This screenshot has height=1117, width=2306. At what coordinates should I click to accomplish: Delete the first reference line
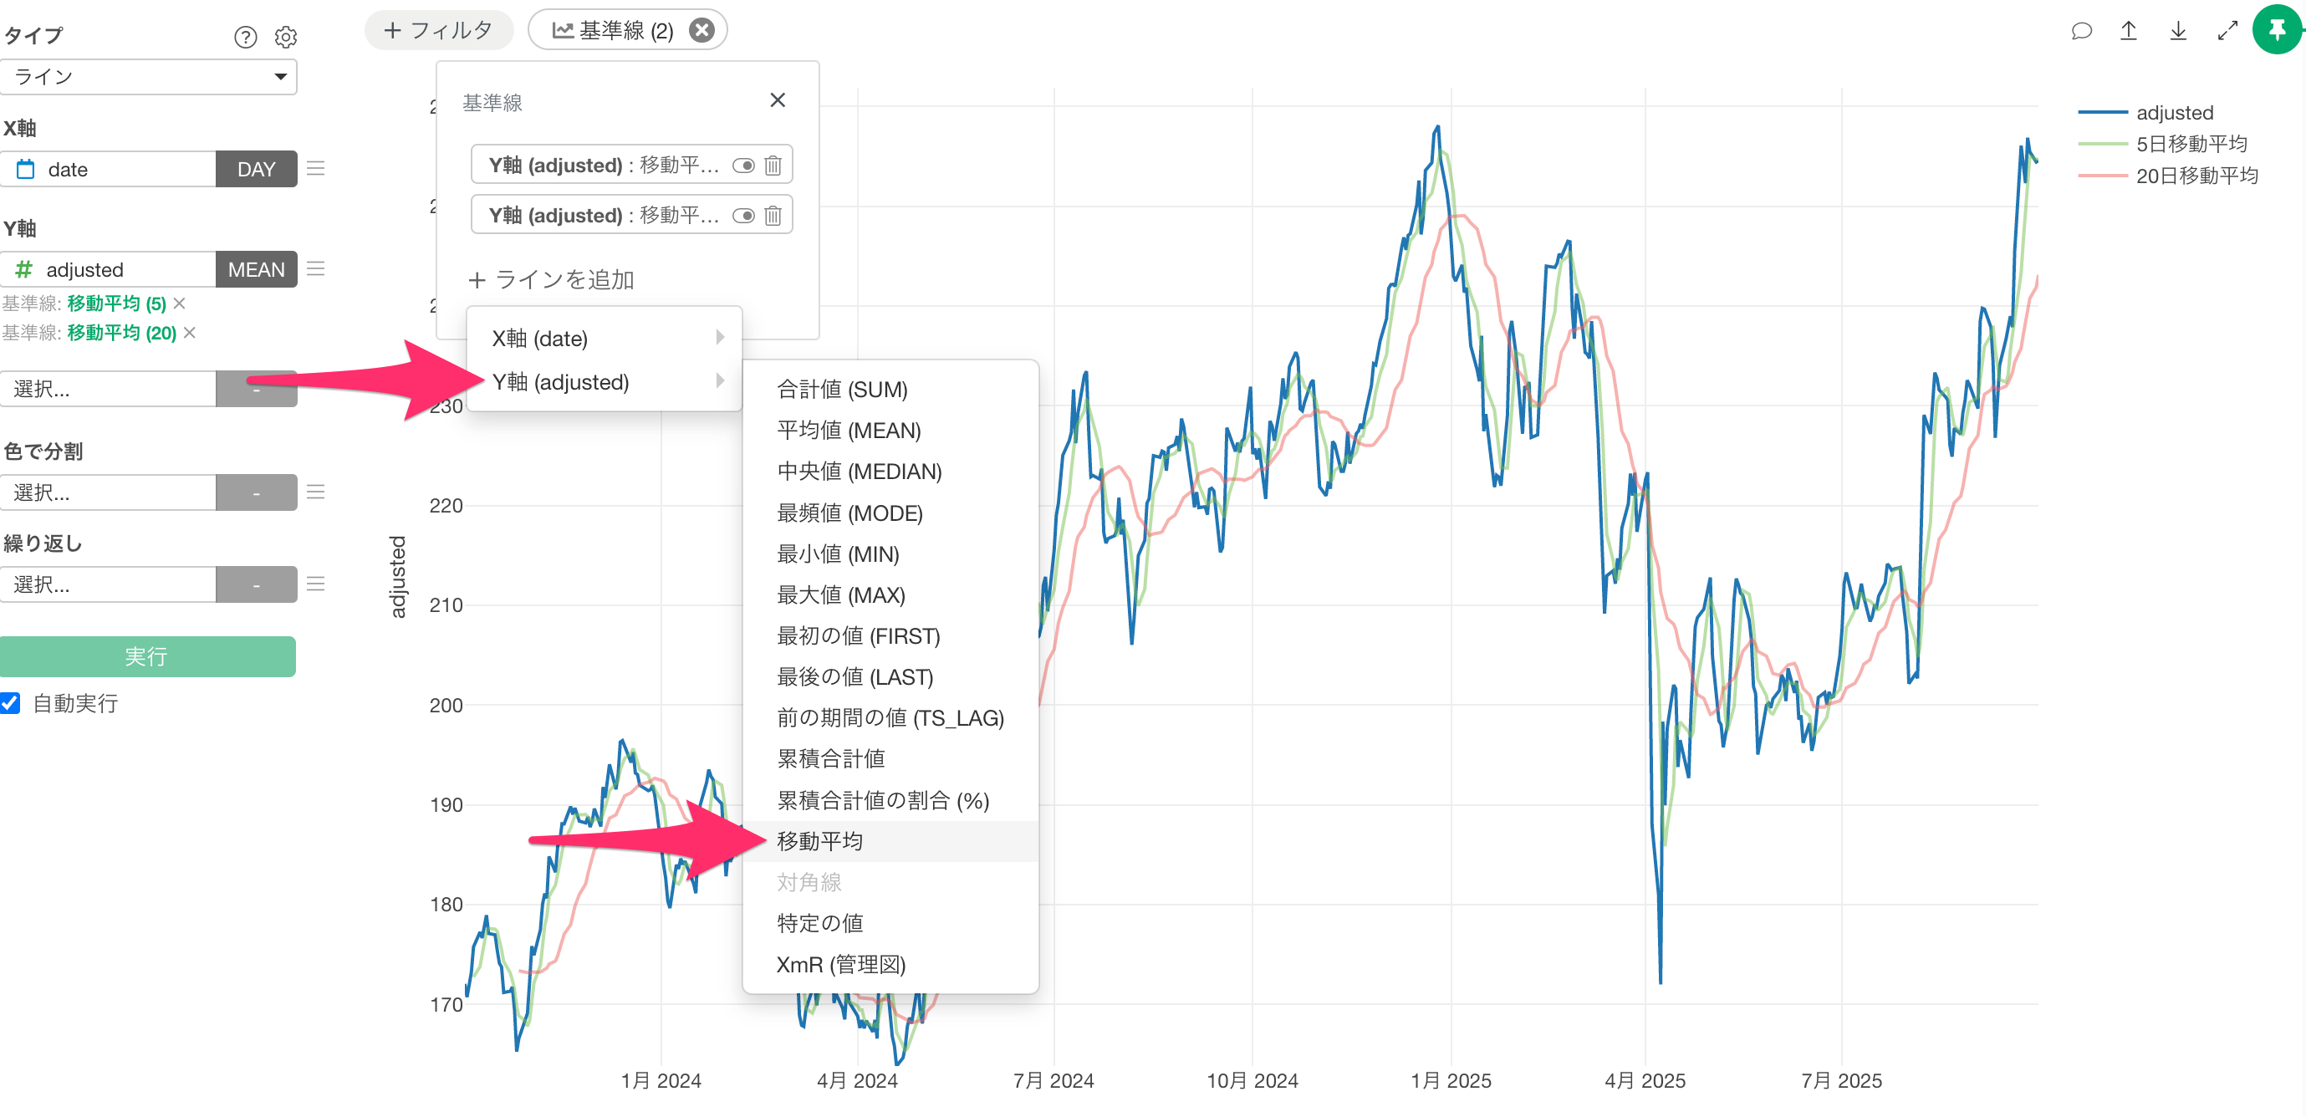click(773, 166)
